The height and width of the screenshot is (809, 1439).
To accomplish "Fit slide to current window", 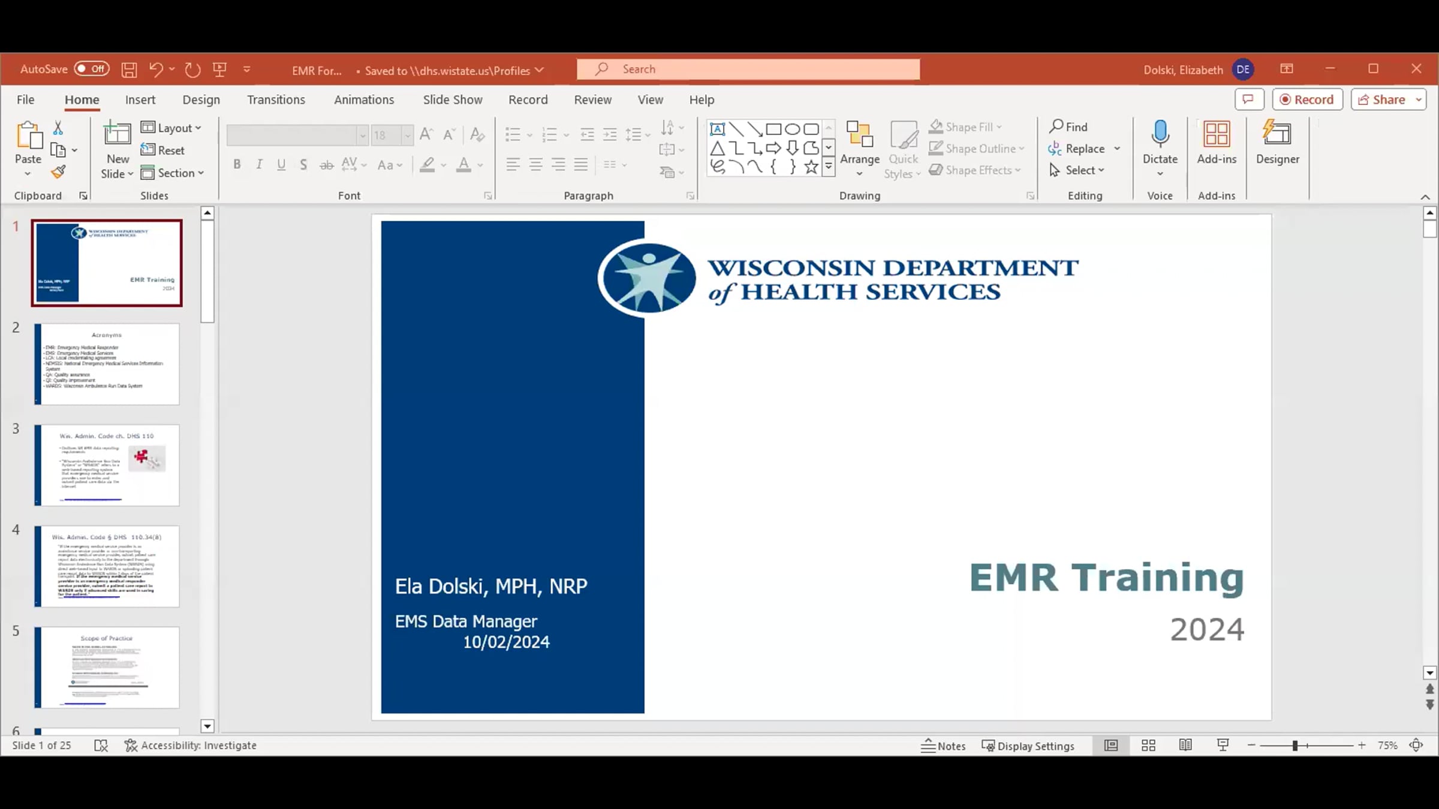I will click(x=1416, y=745).
